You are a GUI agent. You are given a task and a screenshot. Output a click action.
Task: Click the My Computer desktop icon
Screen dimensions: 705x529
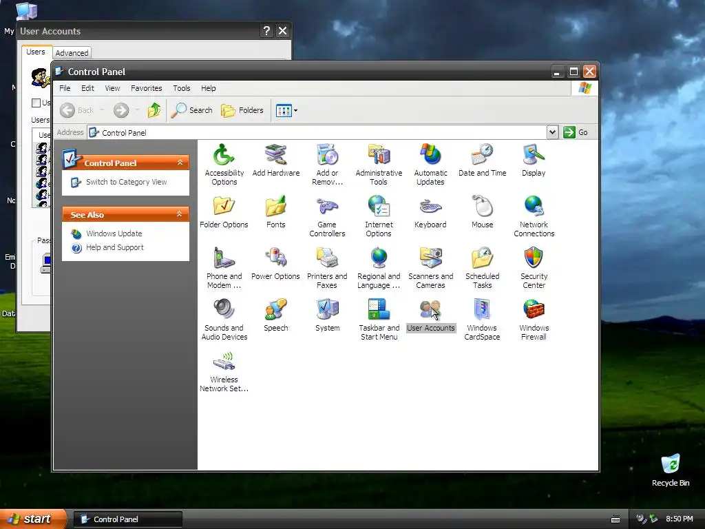coord(26,11)
